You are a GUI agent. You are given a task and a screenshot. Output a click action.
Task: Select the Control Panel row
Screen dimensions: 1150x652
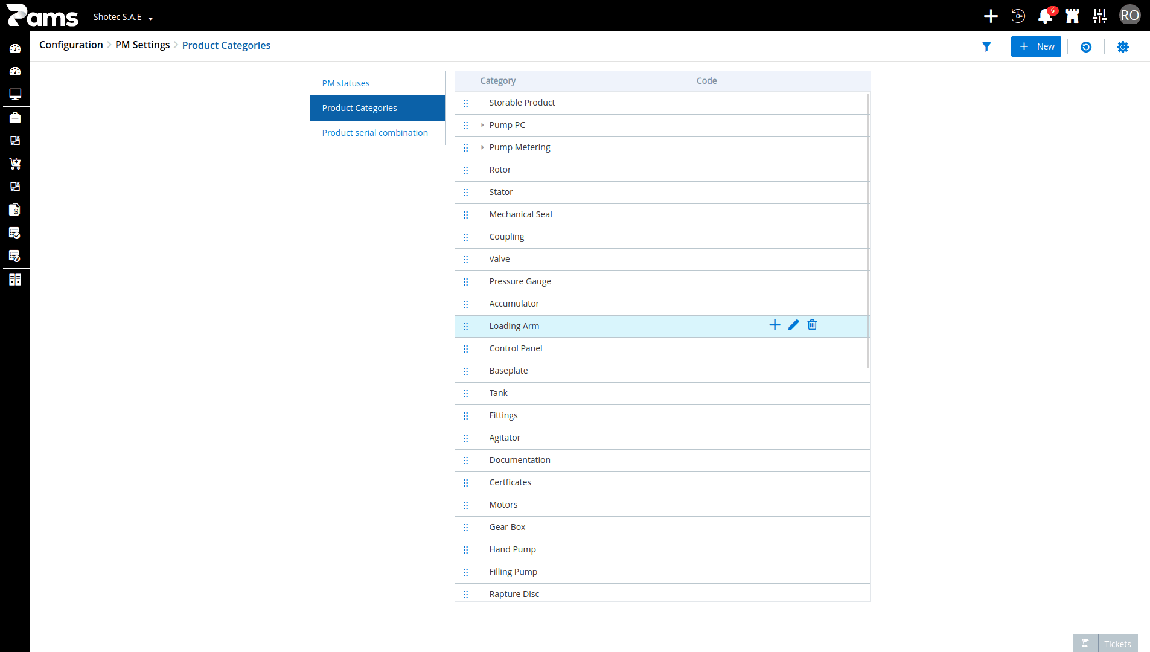662,349
